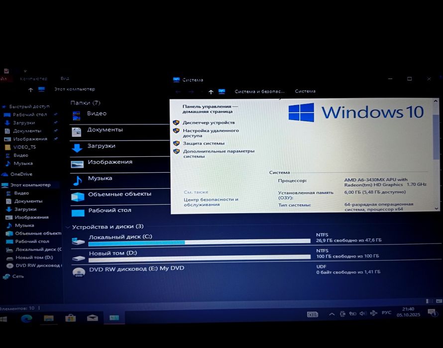Select Сеть in navigation pane

tap(18, 276)
